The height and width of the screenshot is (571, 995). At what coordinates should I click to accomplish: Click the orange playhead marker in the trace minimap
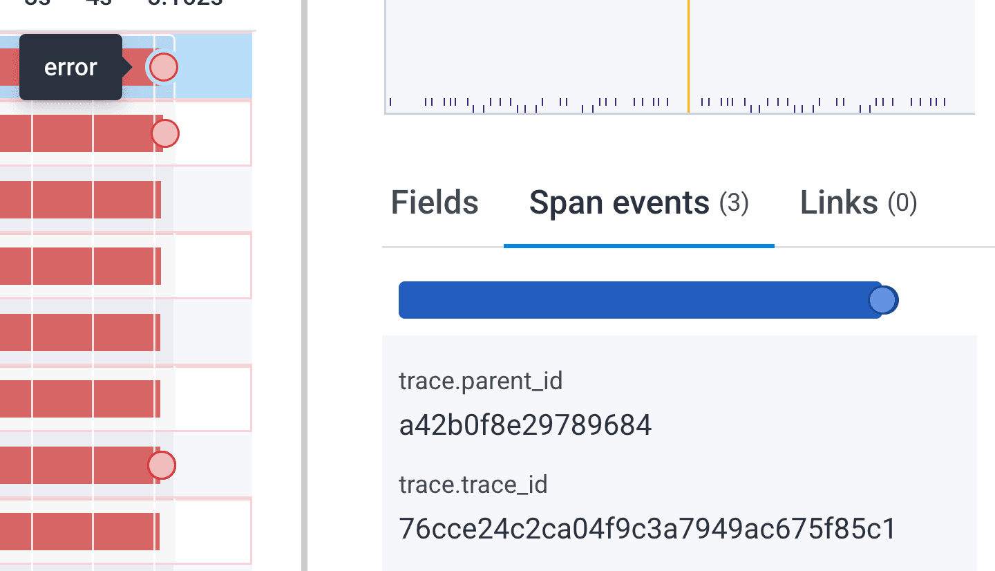click(x=689, y=55)
